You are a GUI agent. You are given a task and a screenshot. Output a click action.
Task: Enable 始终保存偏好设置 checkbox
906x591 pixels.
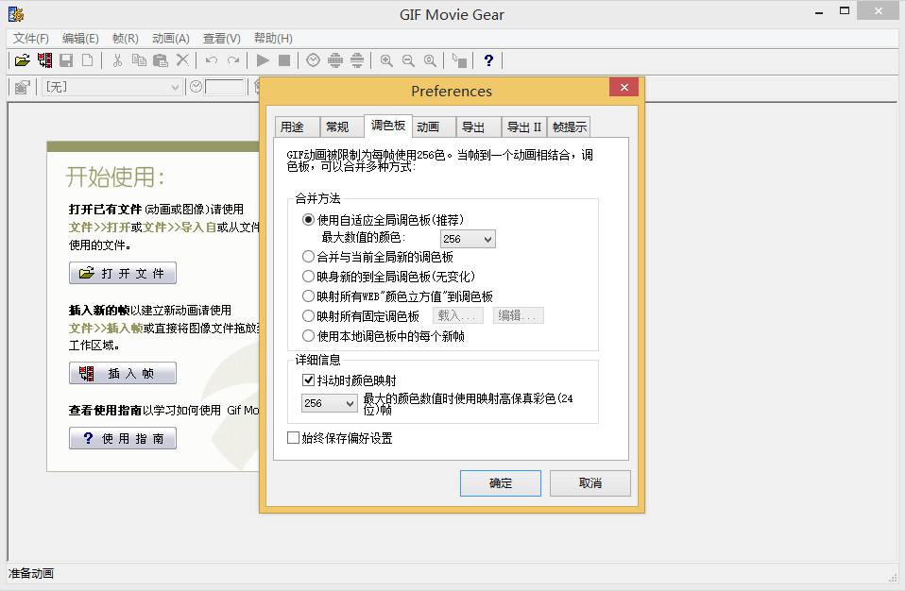tap(293, 438)
